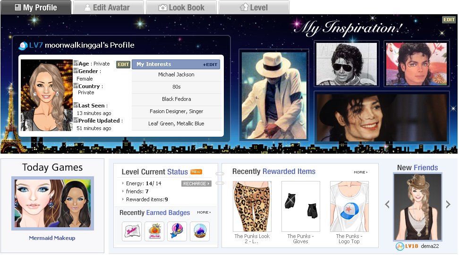This screenshot has width=459, height=255.
Task: Select The Punks Gloves item
Action: click(x=301, y=206)
